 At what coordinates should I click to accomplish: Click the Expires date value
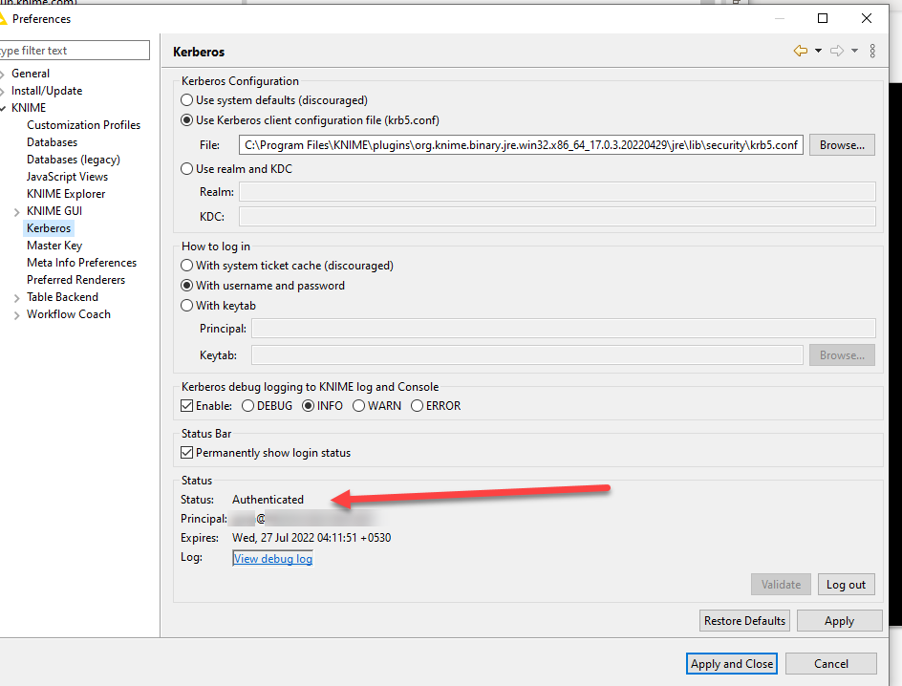pos(311,538)
